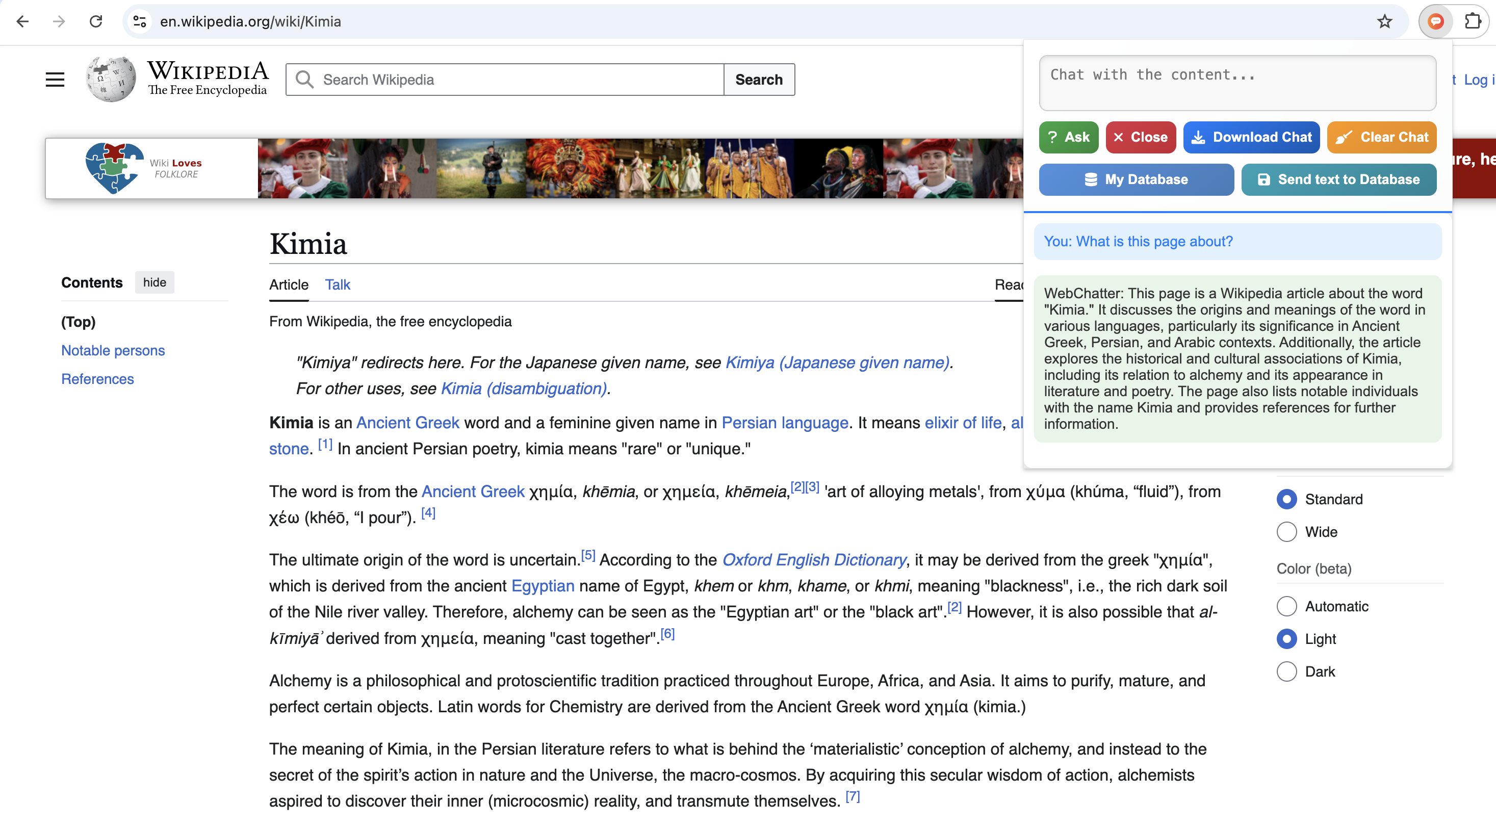
Task: Select the Article tab
Action: [289, 284]
